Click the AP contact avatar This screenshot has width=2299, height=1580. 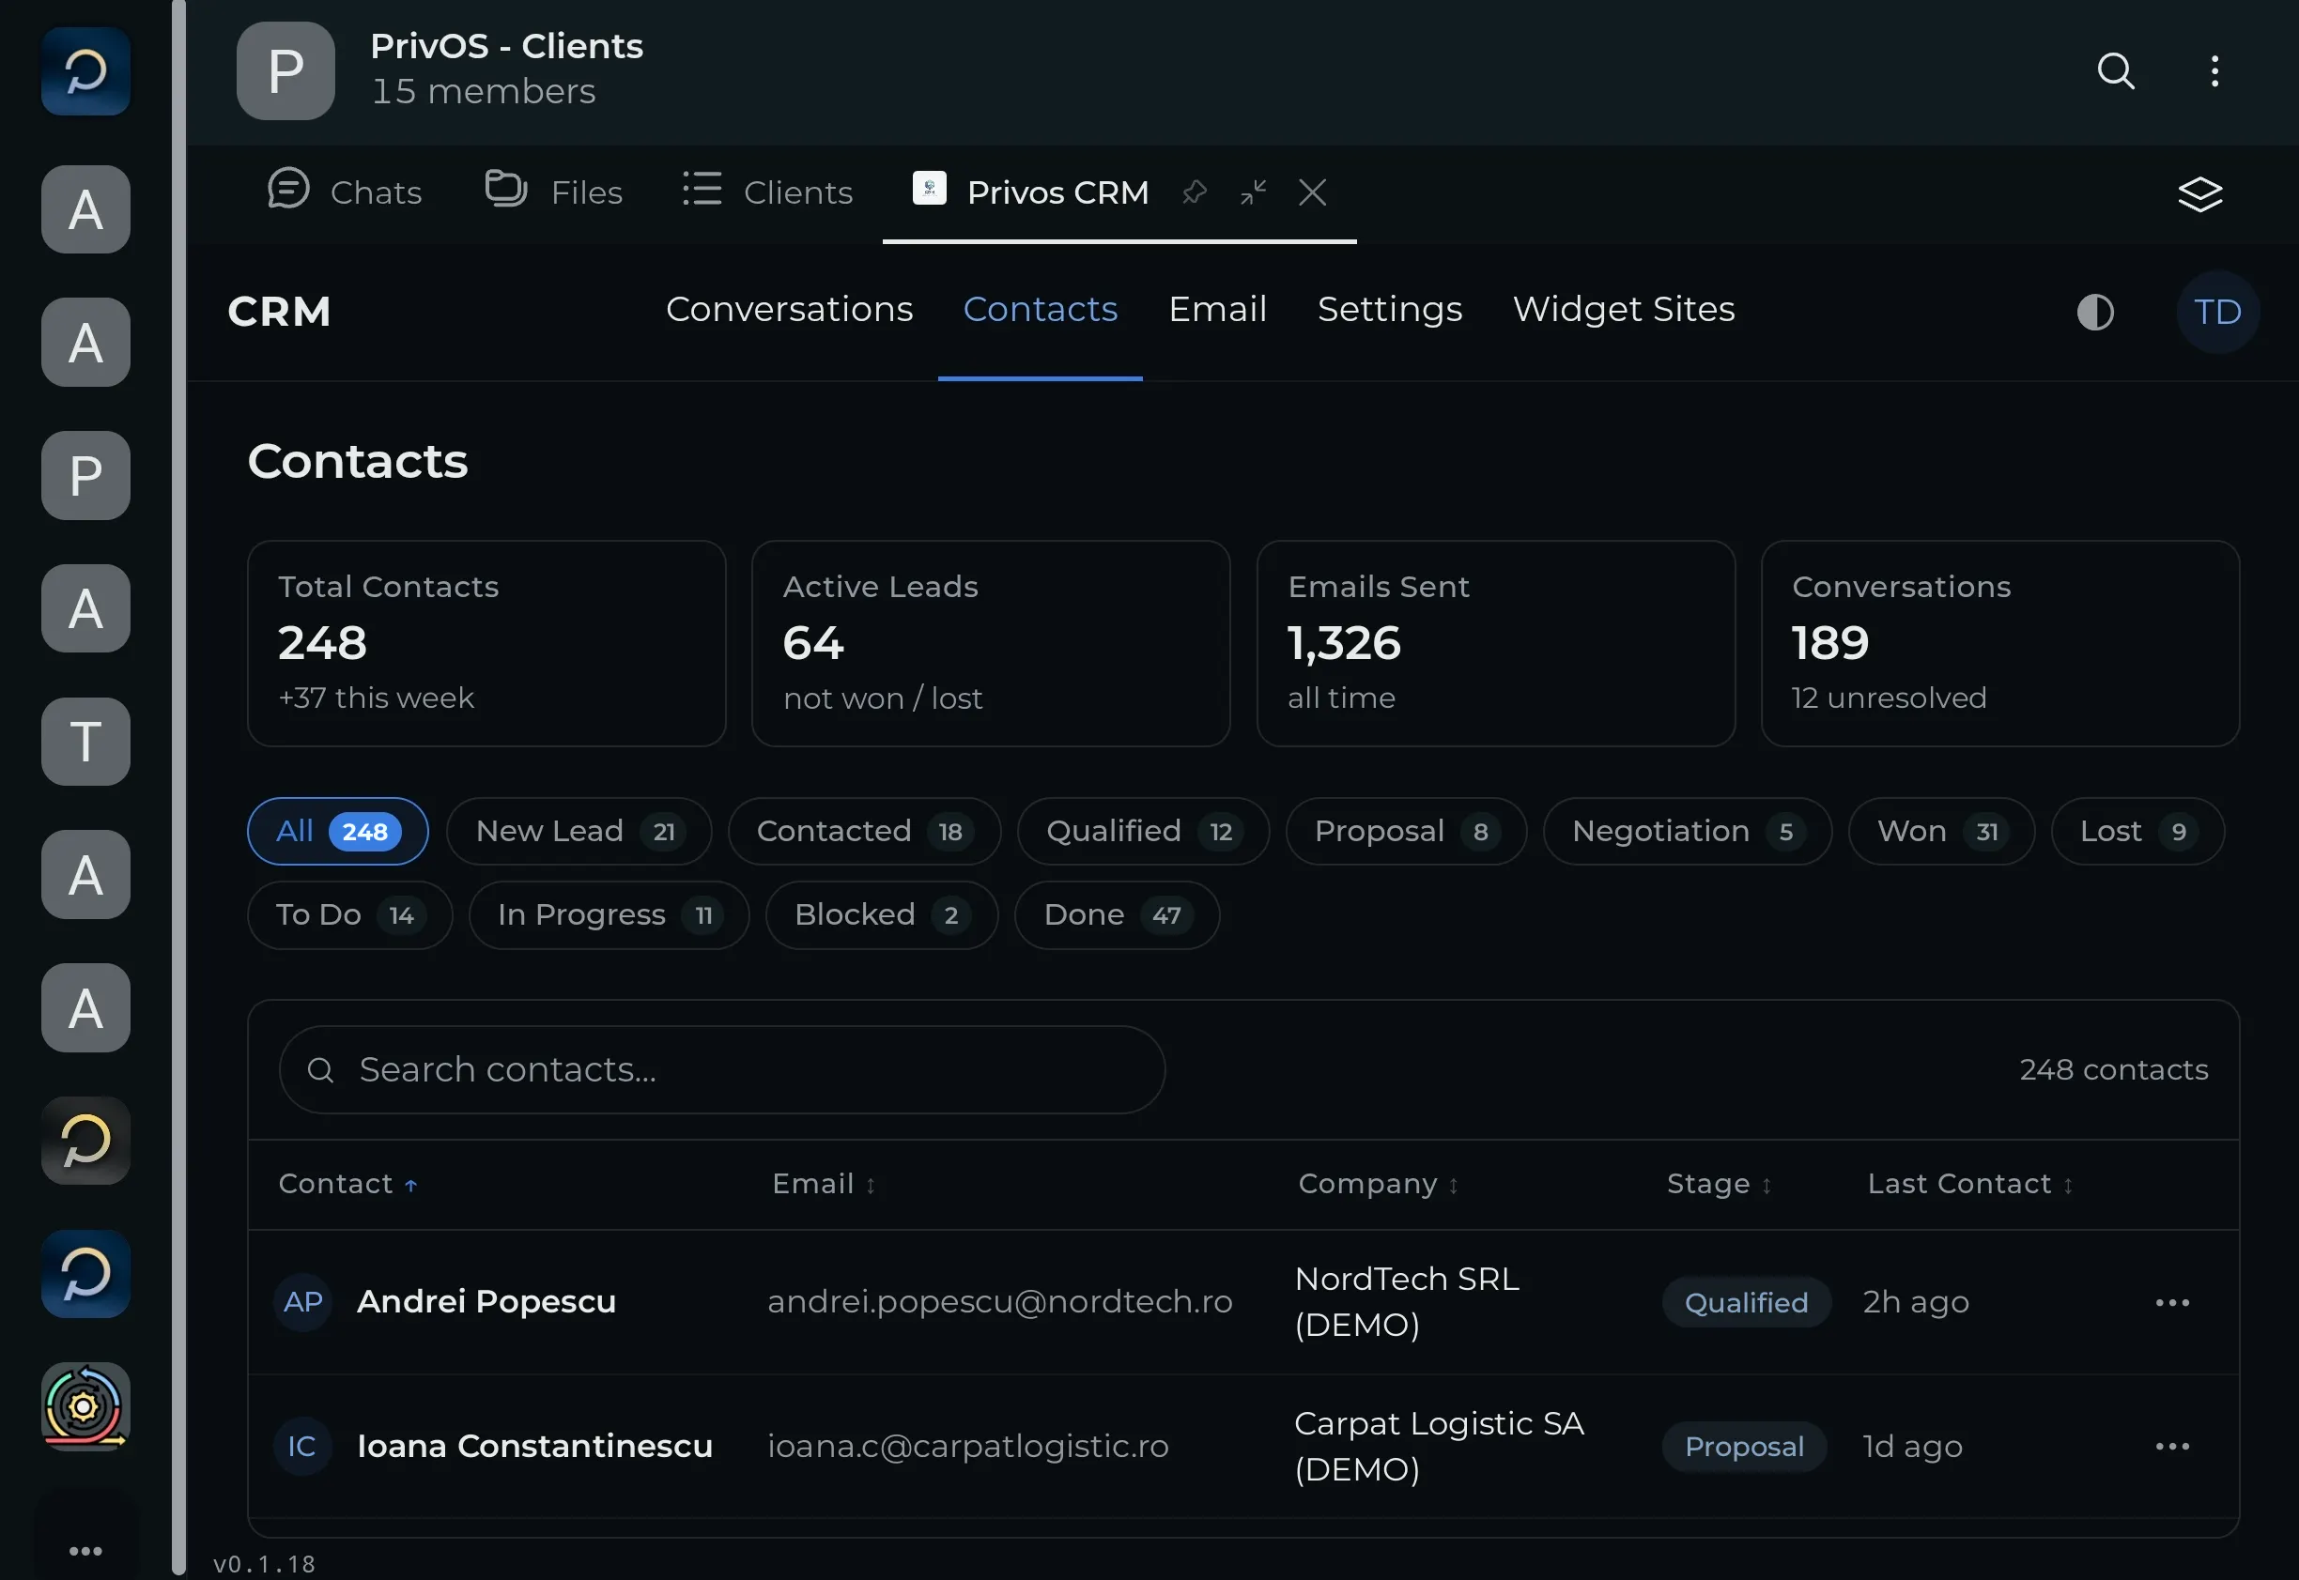302,1302
